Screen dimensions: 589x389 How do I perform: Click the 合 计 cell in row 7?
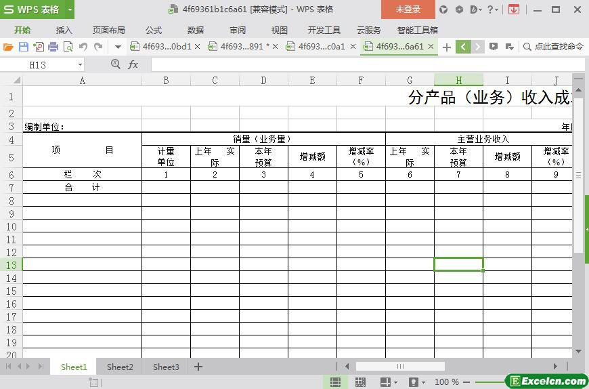(x=83, y=187)
